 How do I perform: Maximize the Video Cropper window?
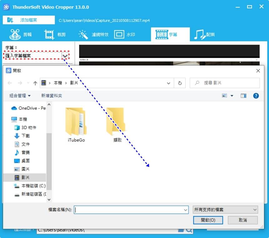click(249, 7)
